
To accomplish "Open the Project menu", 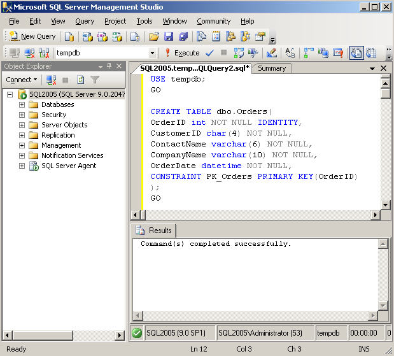I will (115, 22).
